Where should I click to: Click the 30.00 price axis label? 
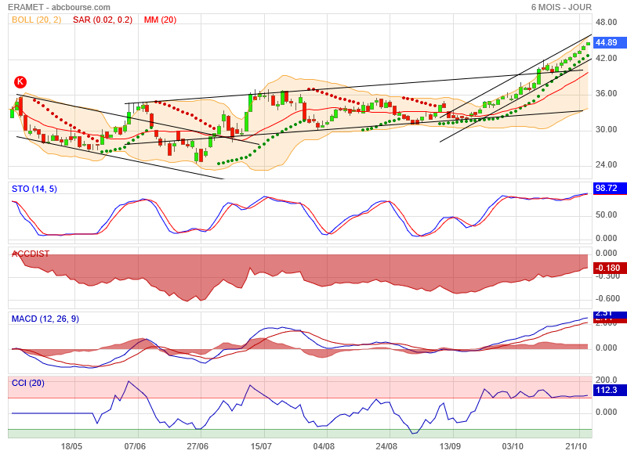[606, 129]
